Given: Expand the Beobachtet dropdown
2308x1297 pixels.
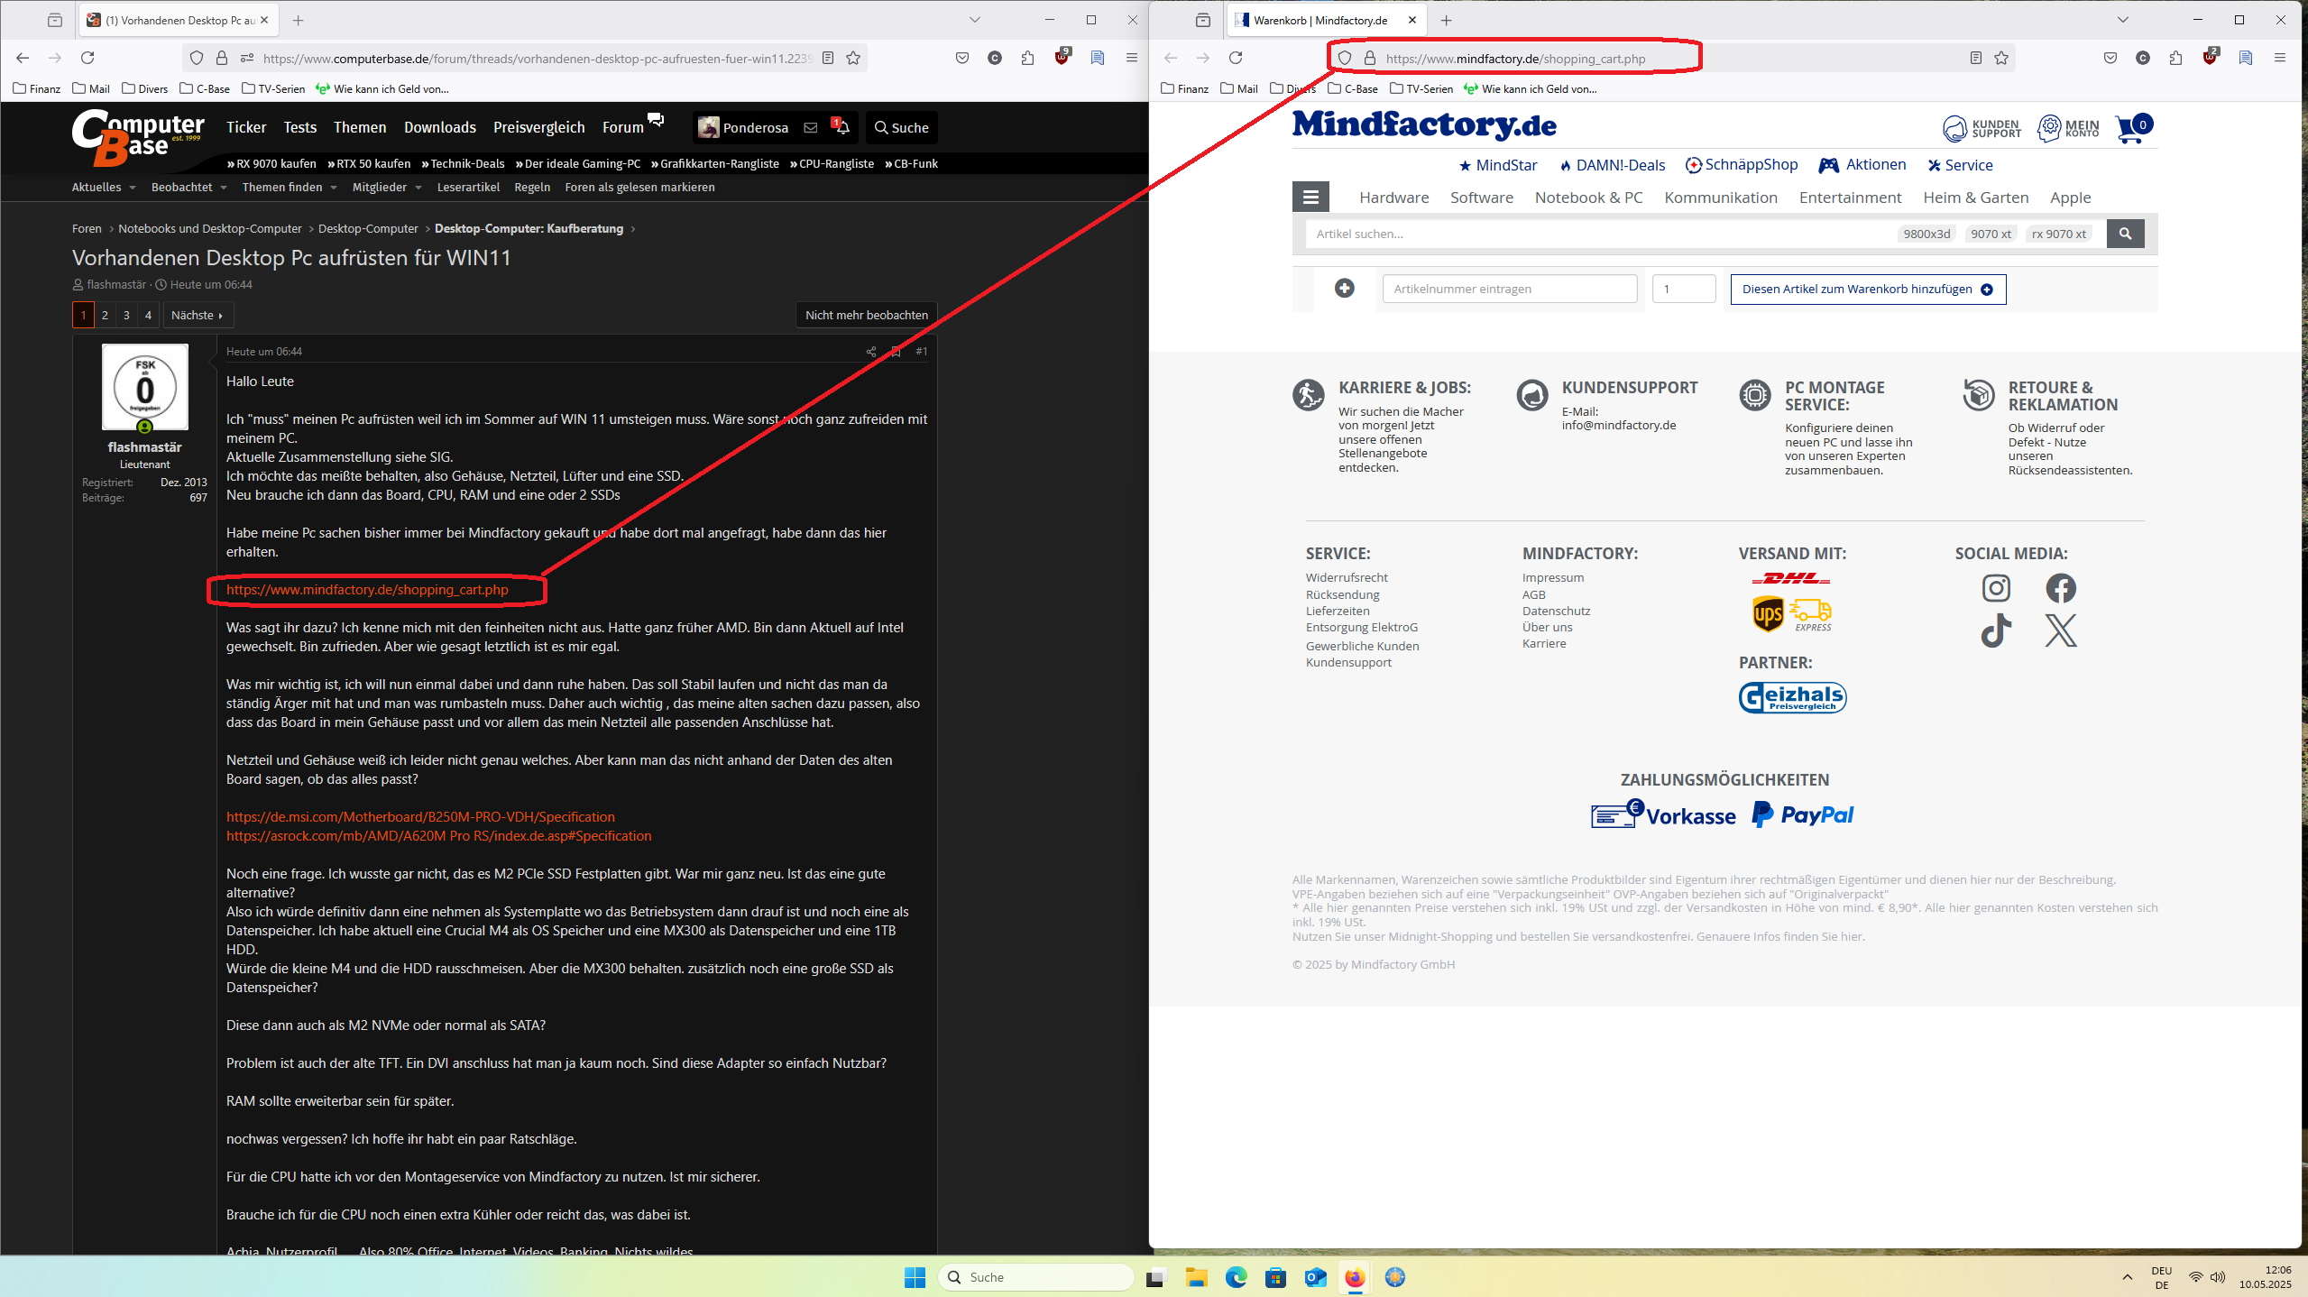Looking at the screenshot, I should (x=188, y=188).
